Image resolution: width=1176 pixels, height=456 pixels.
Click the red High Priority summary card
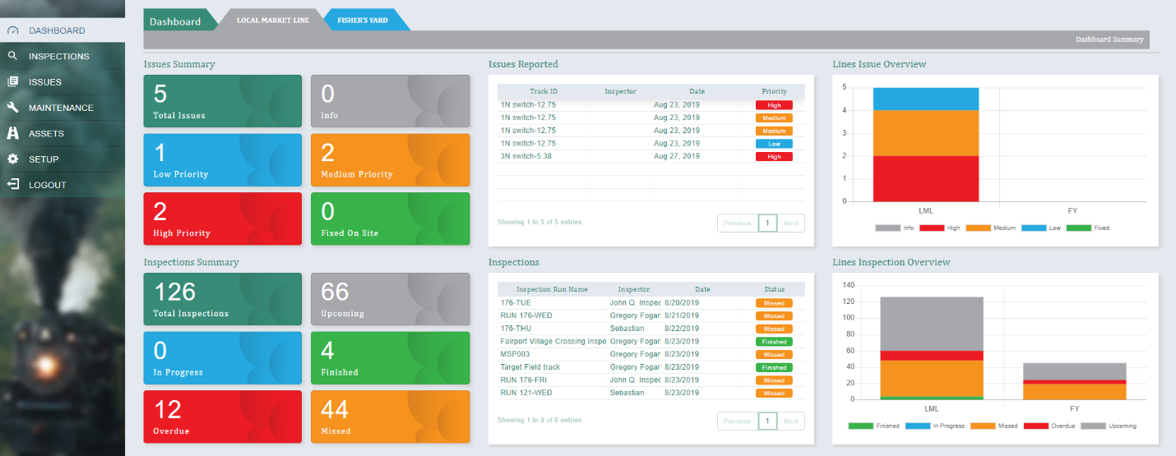pos(223,219)
